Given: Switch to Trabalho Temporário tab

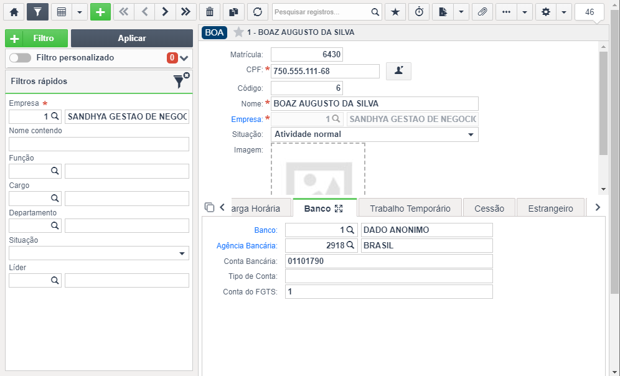Looking at the screenshot, I should tap(410, 208).
